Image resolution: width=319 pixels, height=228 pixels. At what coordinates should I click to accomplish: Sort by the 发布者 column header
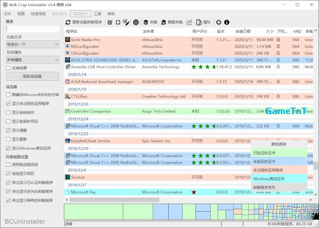(165, 31)
